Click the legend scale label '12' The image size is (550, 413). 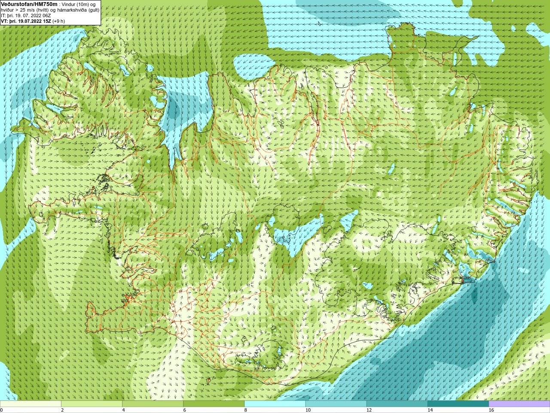click(x=369, y=410)
